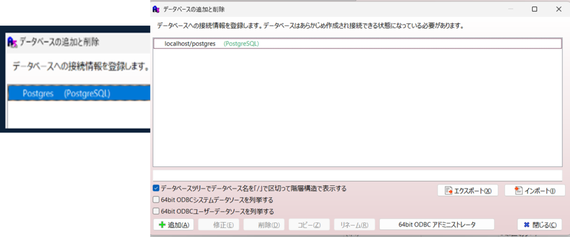Image resolution: width=570 pixels, height=237 pixels.
Task: Click the 閉じる(C) button with blue X
Action: [539, 225]
